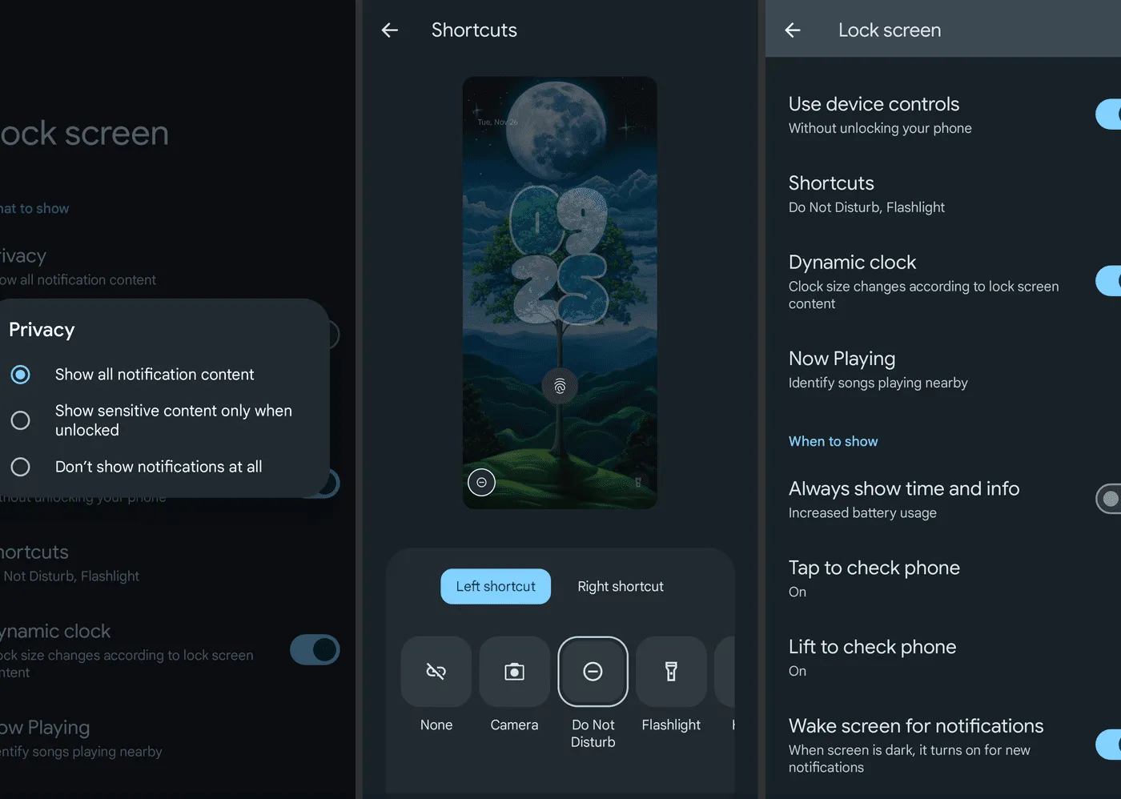The image size is (1121, 799).
Task: Select Don't show notifications at all
Action: 21,467
